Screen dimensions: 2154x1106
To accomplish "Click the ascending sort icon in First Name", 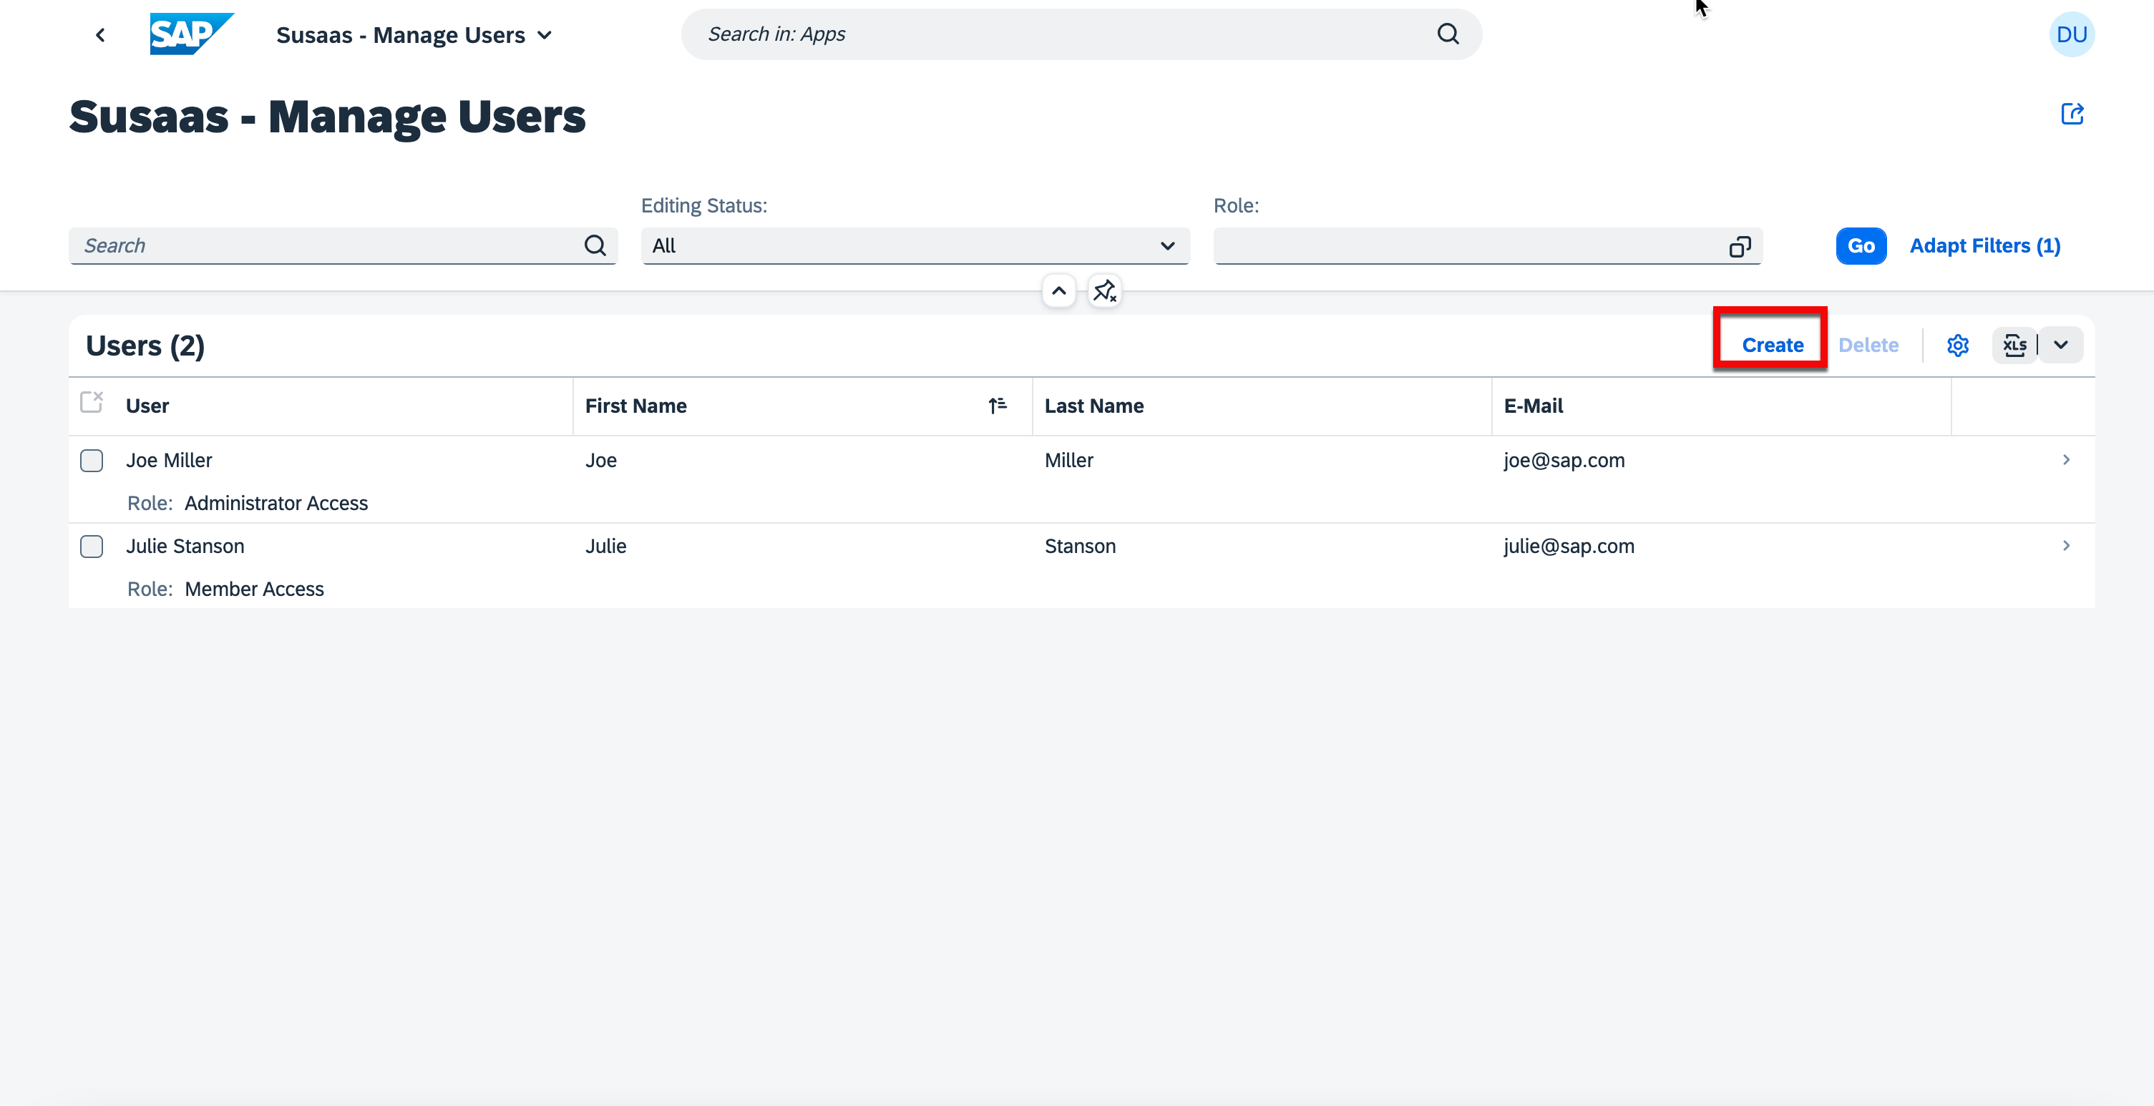I will [x=997, y=406].
